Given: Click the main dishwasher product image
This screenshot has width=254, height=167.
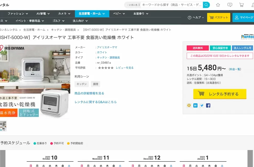Looking at the screenshot, I should pyautogui.click(x=35, y=82).
